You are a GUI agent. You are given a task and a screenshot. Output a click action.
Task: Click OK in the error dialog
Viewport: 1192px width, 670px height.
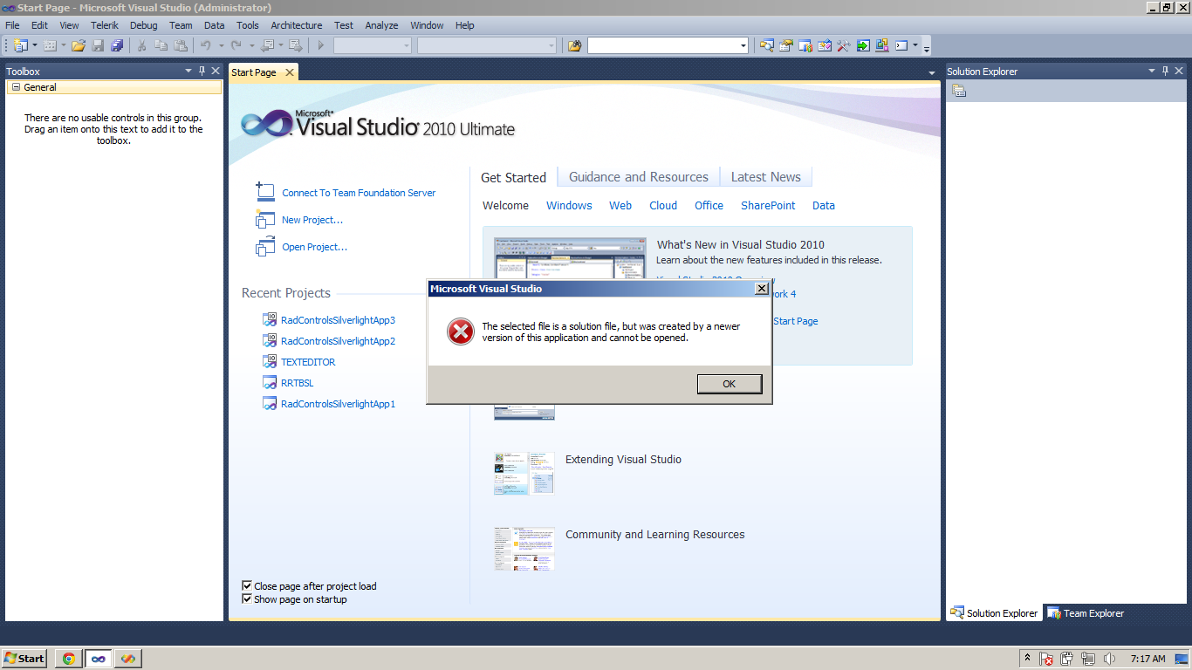click(730, 384)
